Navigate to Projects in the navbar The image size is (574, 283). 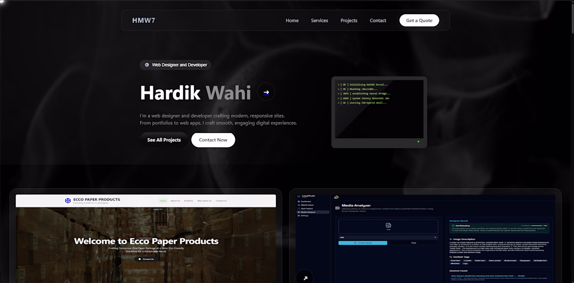[x=349, y=20]
